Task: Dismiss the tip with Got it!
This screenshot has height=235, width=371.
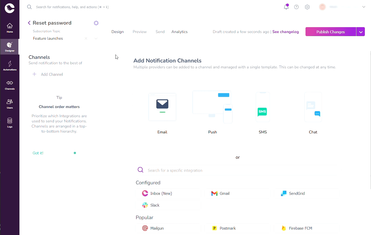Action: point(38,153)
